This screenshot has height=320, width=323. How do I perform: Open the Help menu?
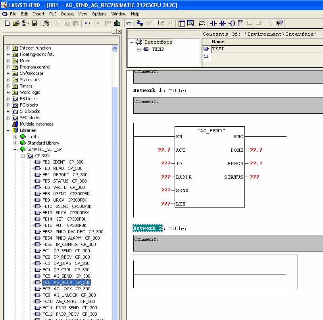click(135, 14)
